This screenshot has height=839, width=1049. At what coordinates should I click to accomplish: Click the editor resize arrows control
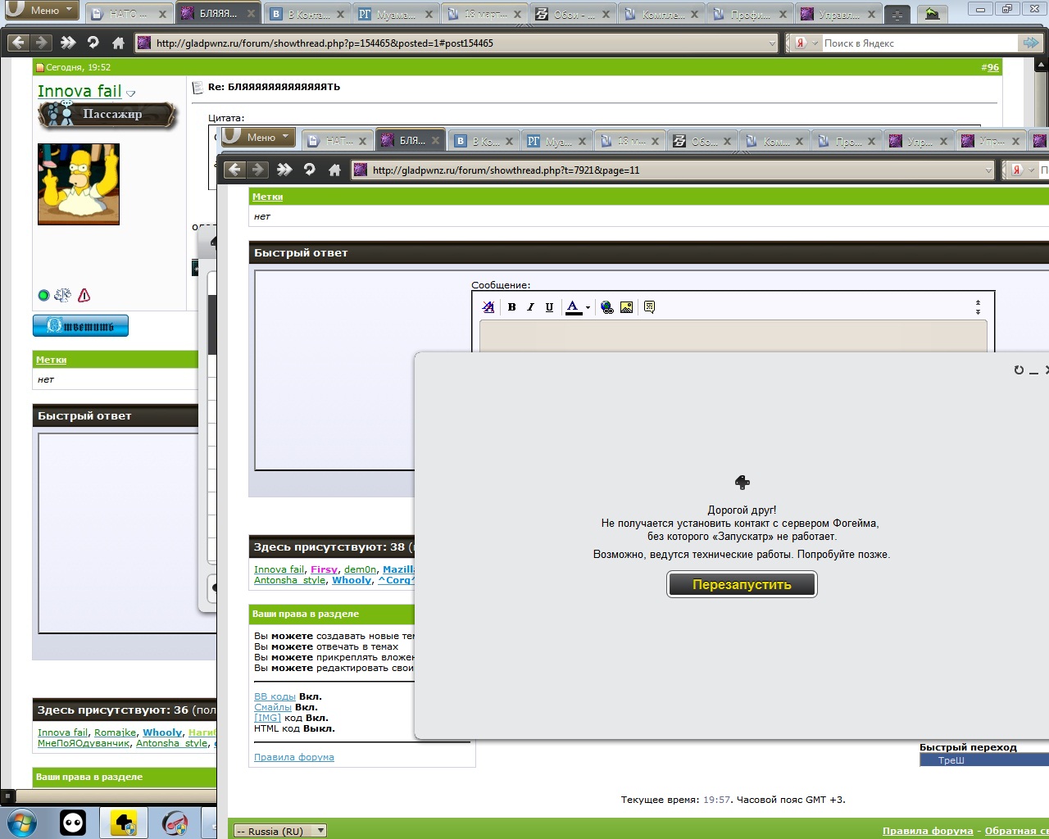978,307
